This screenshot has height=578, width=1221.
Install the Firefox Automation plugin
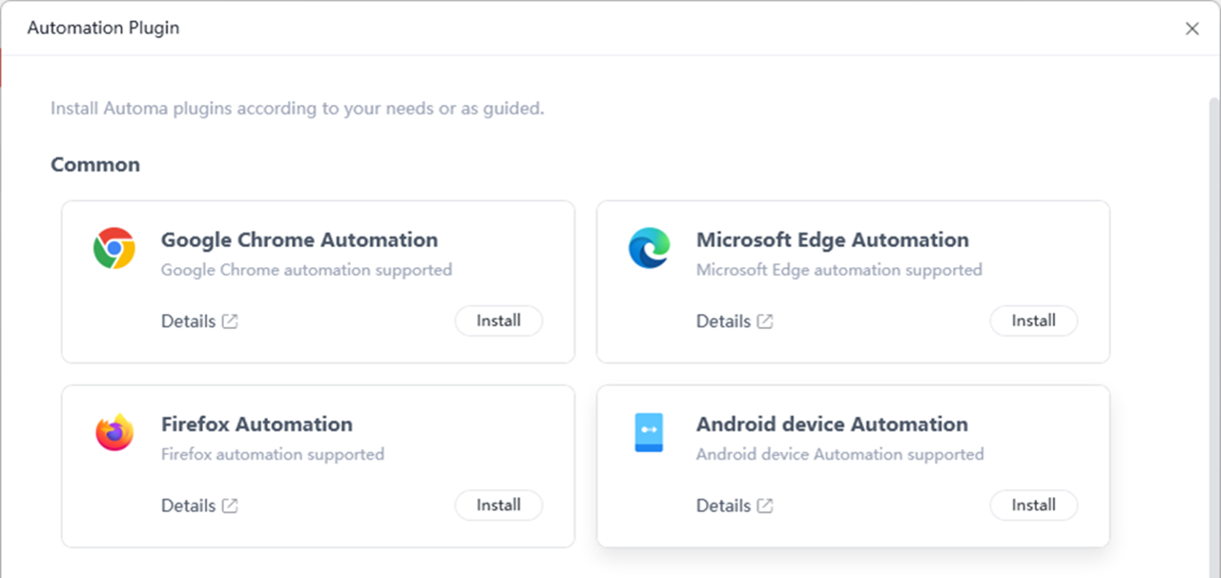point(498,505)
